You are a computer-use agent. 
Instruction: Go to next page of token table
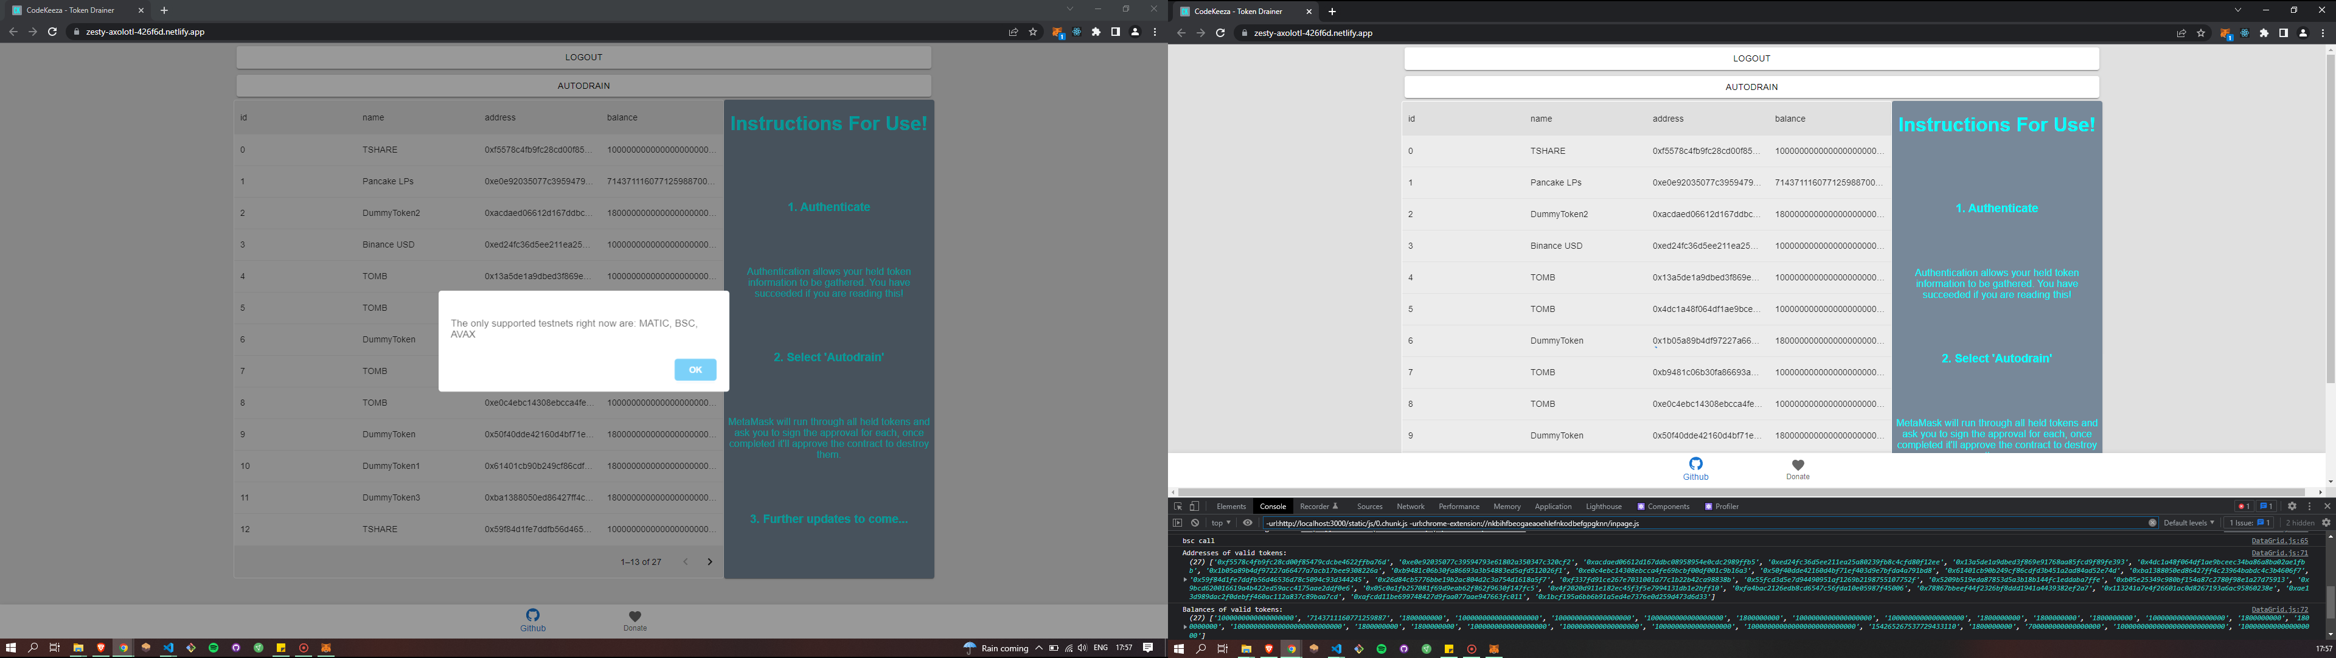(709, 562)
